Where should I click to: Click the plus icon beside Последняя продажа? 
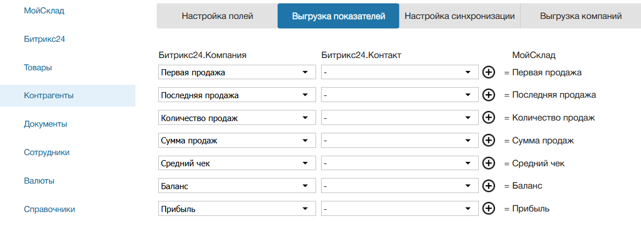[488, 95]
